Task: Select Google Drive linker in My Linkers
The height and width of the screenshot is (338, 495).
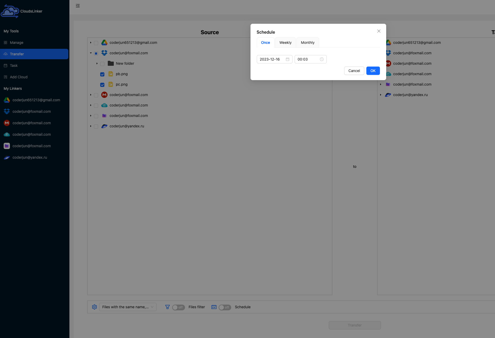Action: click(x=34, y=100)
